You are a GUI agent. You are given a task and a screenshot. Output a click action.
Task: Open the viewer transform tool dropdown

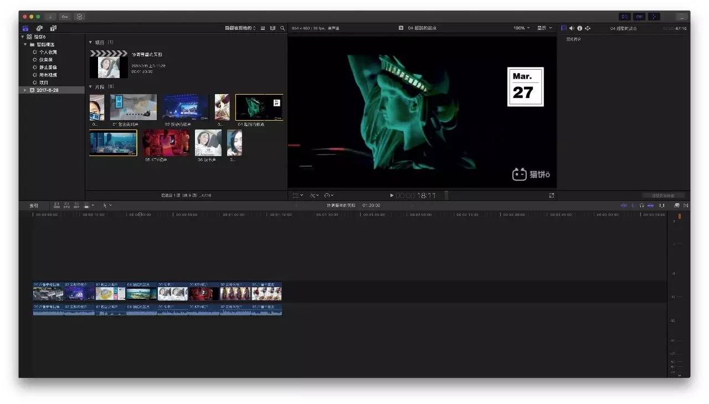point(297,195)
